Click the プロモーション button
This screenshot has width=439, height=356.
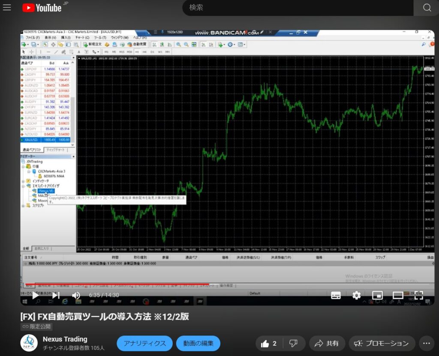pyautogui.click(x=382, y=343)
